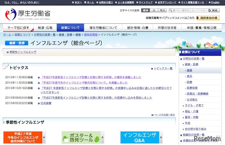Open the 申請・募集・情報公開 menu tab
This screenshot has width=225, height=145.
(x=202, y=28)
